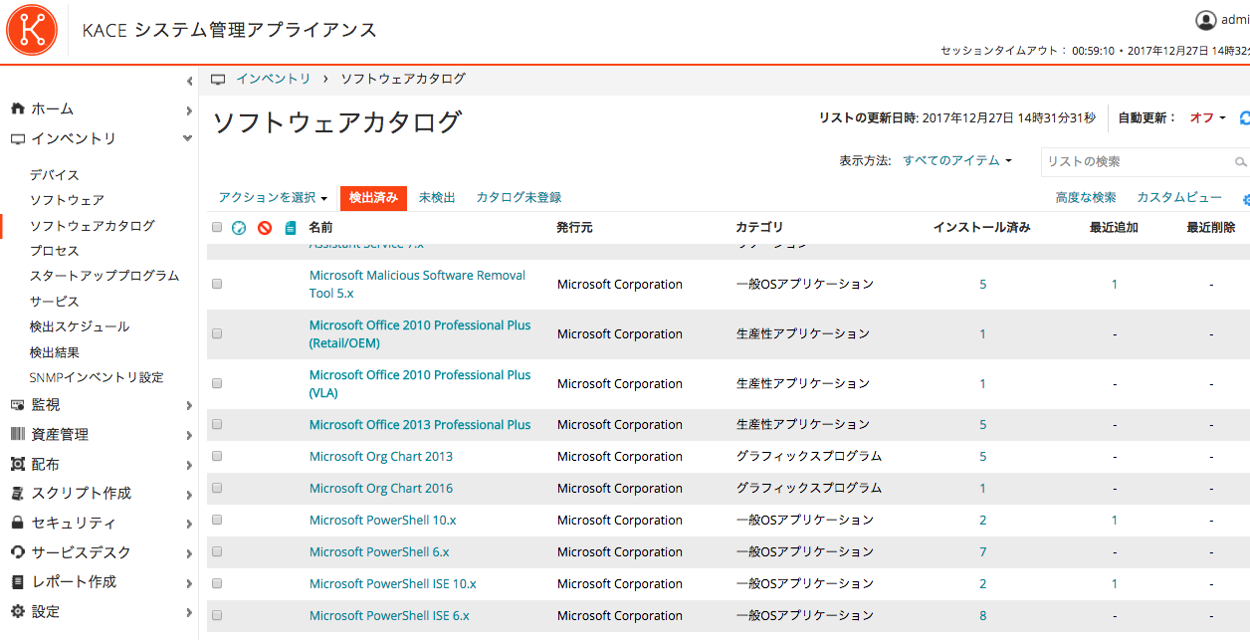Open the Microsoft PowerShell ISE 10.x link
The width and height of the screenshot is (1250, 640).
tap(393, 584)
